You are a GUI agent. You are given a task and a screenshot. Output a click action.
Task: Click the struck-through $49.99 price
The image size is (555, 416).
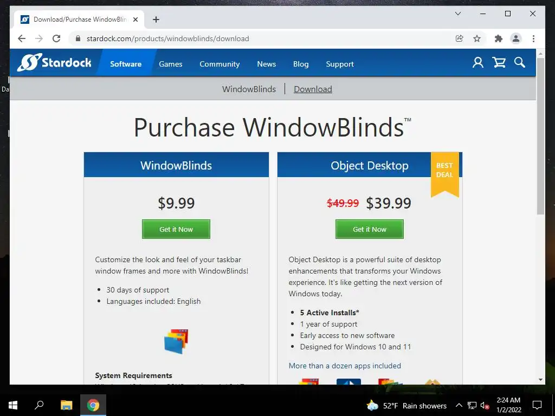click(x=343, y=203)
